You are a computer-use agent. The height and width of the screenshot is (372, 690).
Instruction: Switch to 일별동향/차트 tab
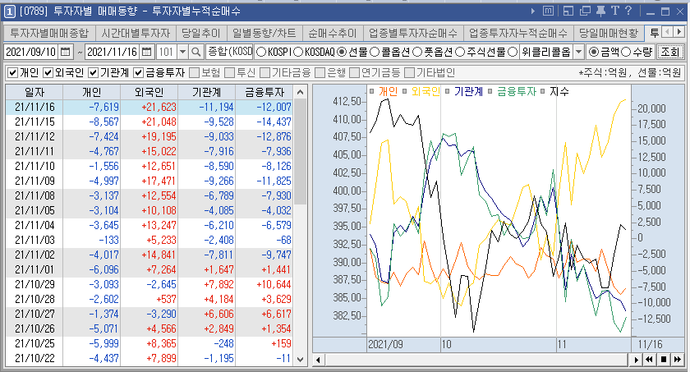click(264, 33)
